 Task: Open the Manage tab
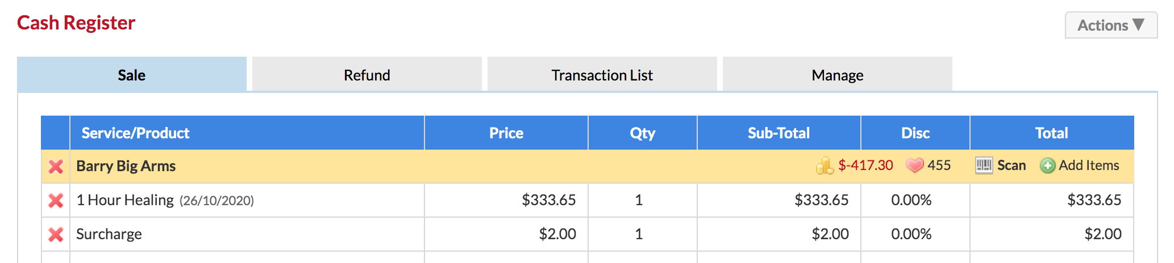(838, 75)
